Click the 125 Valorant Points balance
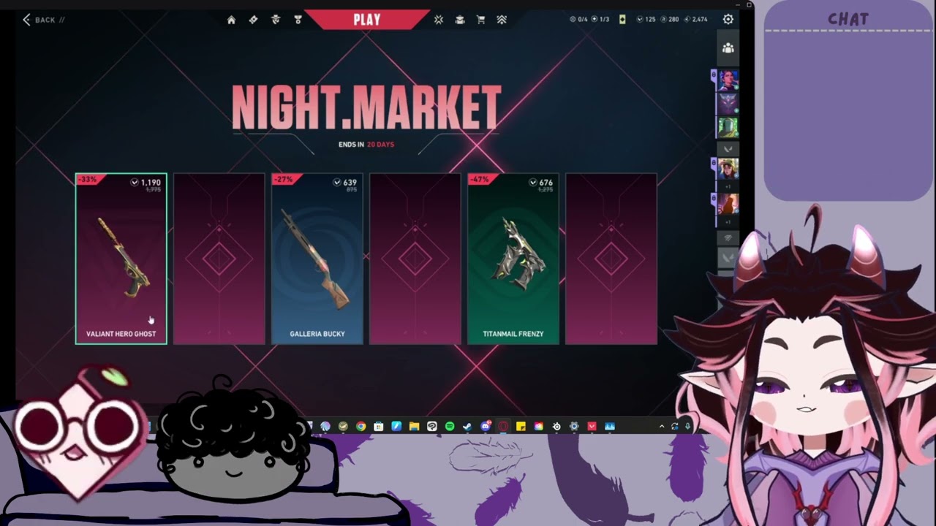This screenshot has width=936, height=526. [645, 20]
